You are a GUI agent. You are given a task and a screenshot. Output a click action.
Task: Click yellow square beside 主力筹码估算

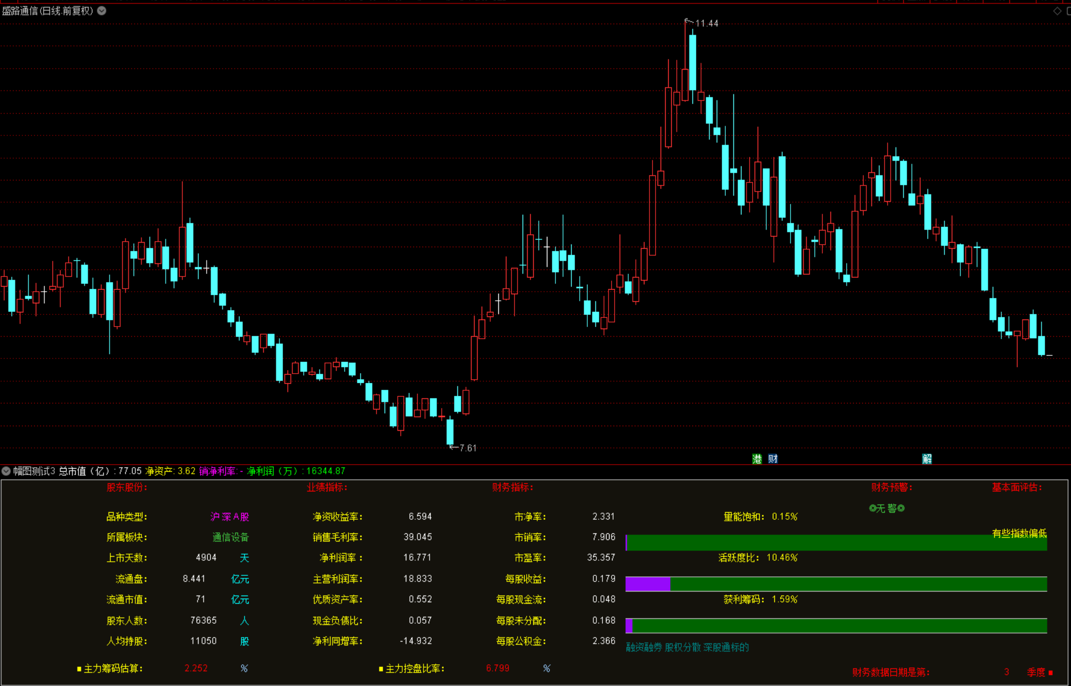[x=79, y=669]
